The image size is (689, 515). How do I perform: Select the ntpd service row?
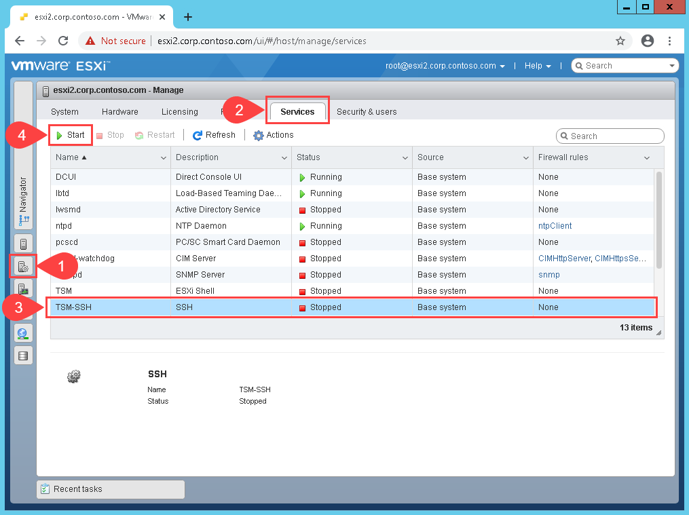click(352, 226)
